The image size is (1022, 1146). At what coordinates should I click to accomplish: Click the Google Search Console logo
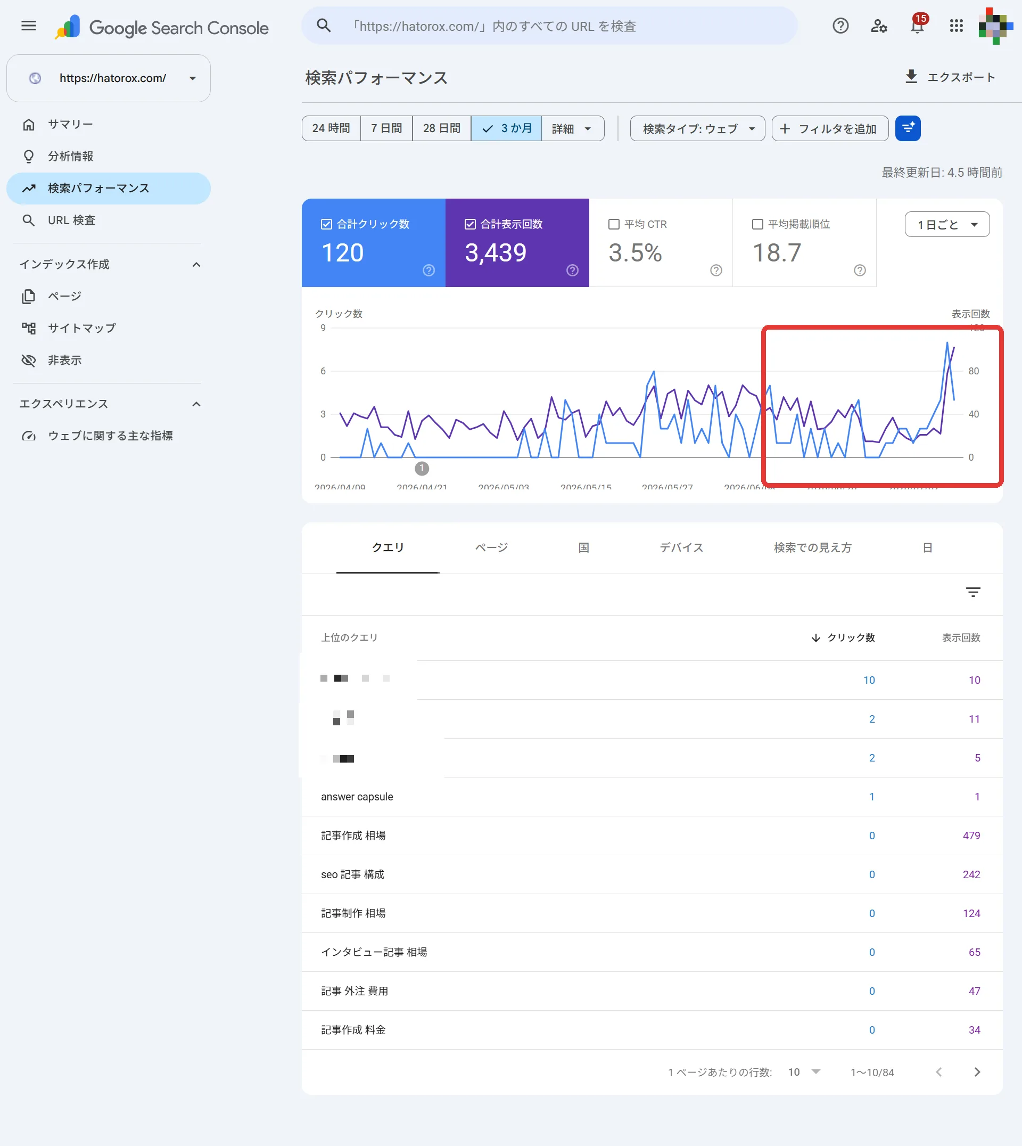tap(162, 27)
